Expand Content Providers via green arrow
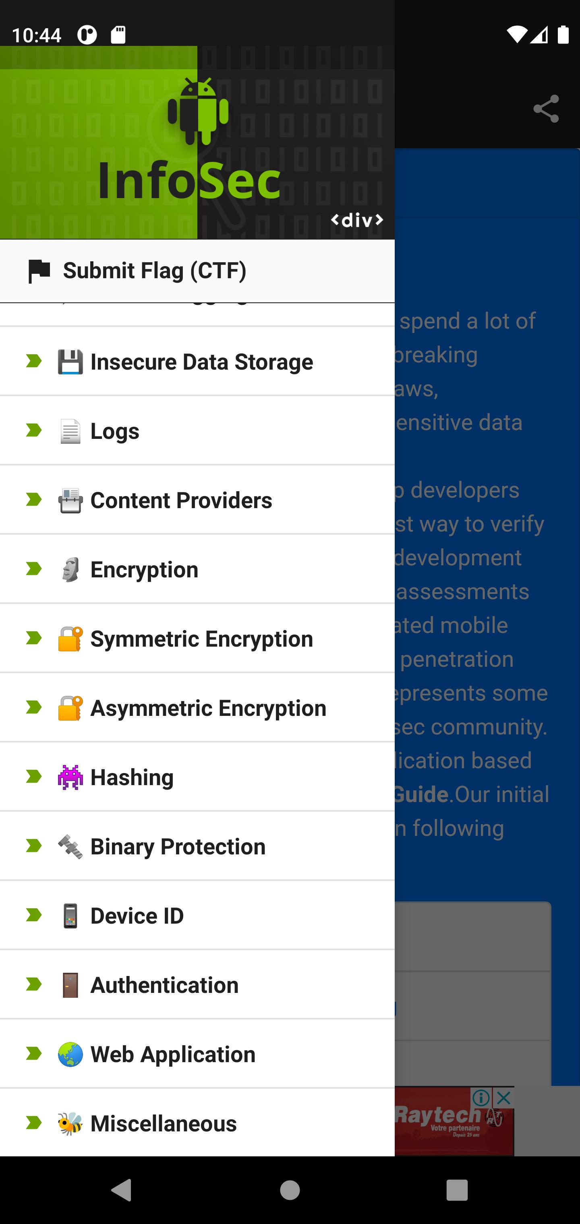This screenshot has width=580, height=1224. 34,500
